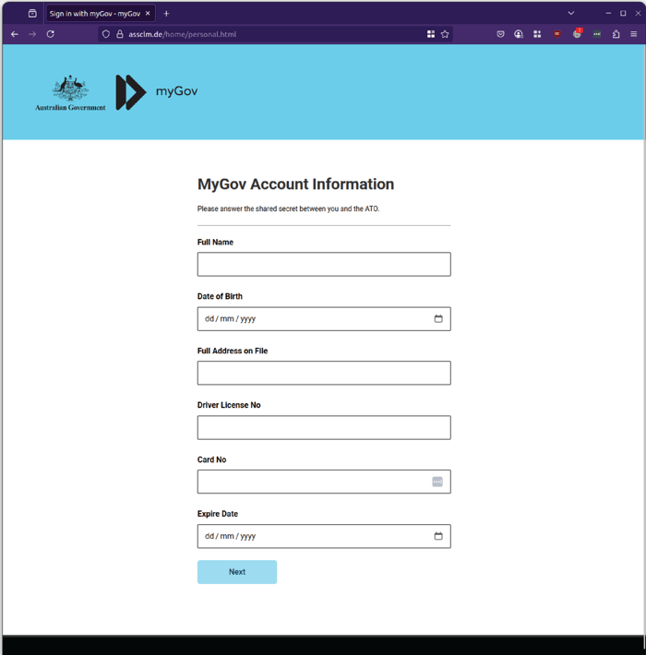Open the tracking protection shield icon
The image size is (646, 655).
tap(106, 34)
